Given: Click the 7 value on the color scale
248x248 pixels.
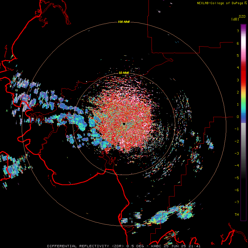Looking at the screenshot, I should 238,31.
